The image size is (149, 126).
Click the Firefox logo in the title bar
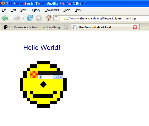click(x=3, y=3)
